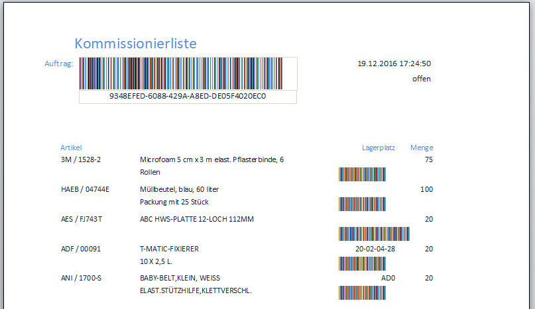Click ELAST.STÜTZHILFE,KLETTVERSCHL. text
535x309 pixels.
pyautogui.click(x=196, y=291)
